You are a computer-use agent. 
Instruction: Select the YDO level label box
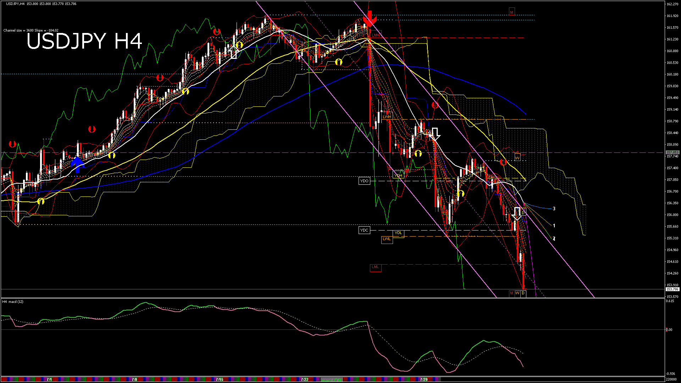[364, 181]
